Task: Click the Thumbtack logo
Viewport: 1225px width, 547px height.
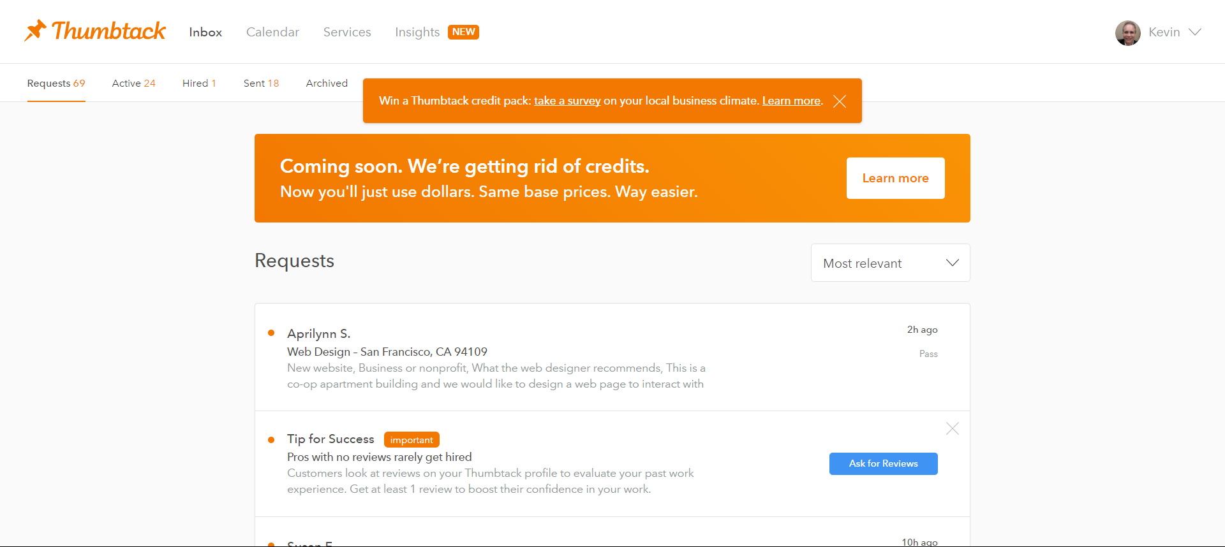Action: click(x=95, y=31)
